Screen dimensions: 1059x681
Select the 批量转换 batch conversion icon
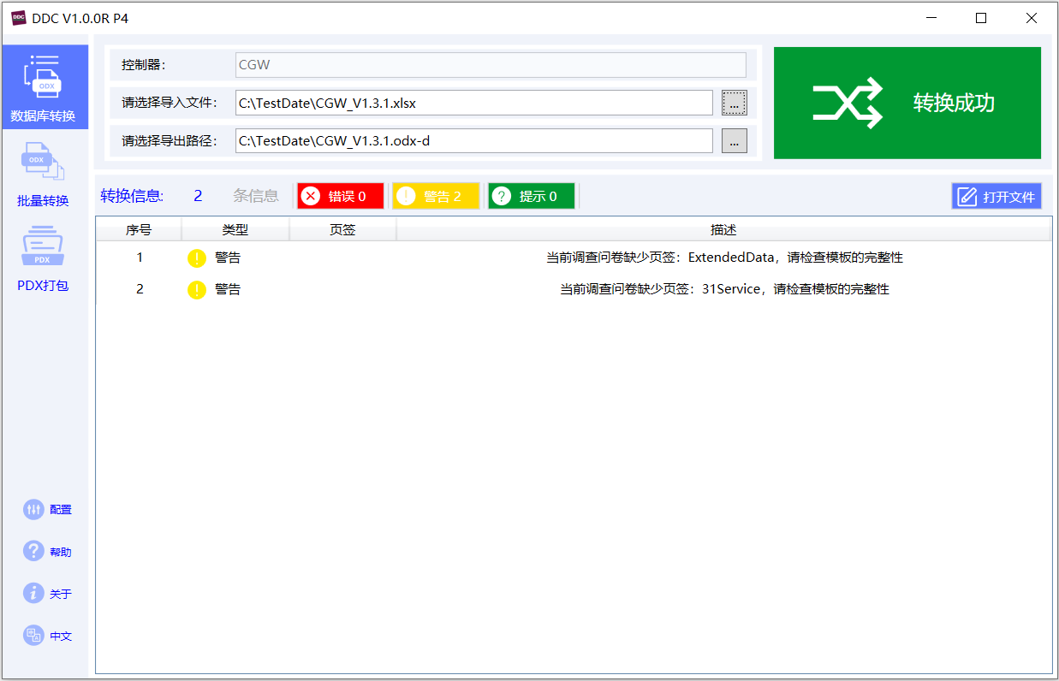click(x=43, y=163)
